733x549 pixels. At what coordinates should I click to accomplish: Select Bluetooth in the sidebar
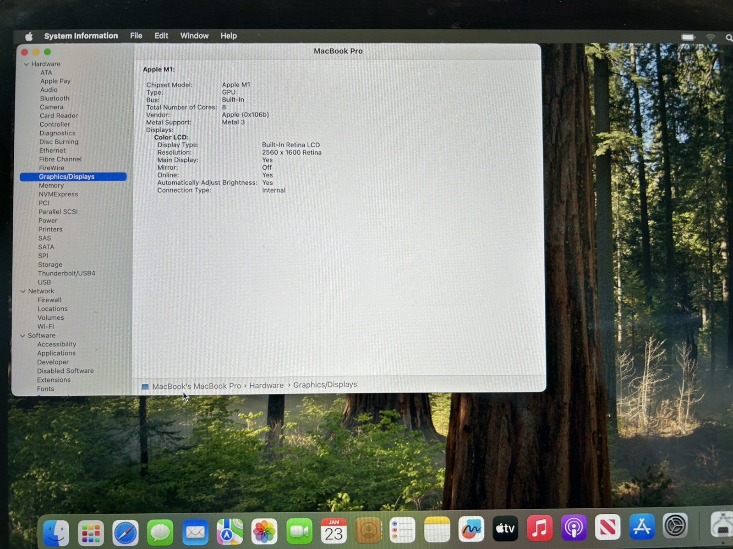(x=55, y=98)
